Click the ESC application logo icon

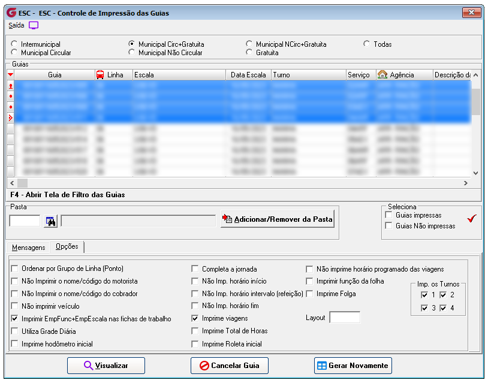[11, 13]
